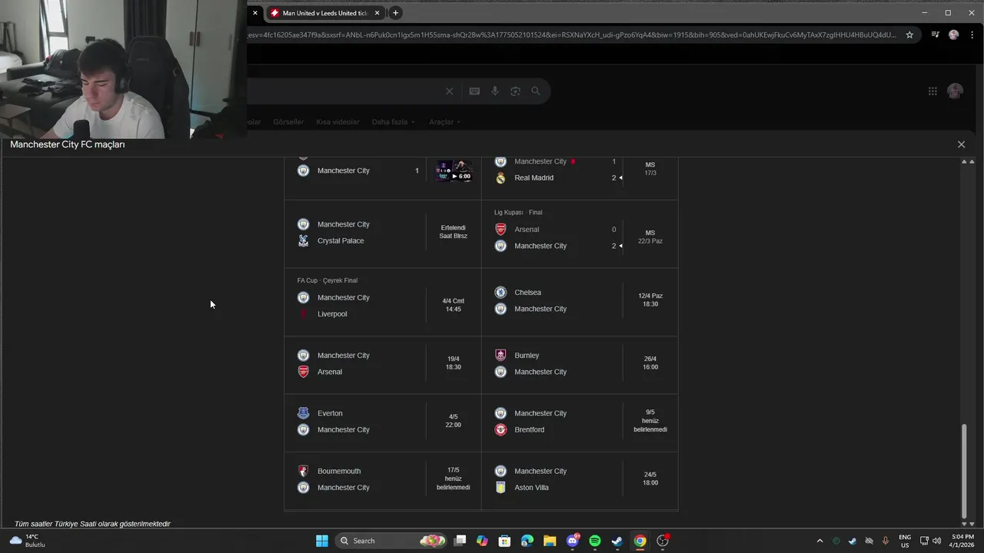Open Burnley vs Manchester City 26/4 match
Screen dimensions: 984x553
tap(580, 365)
